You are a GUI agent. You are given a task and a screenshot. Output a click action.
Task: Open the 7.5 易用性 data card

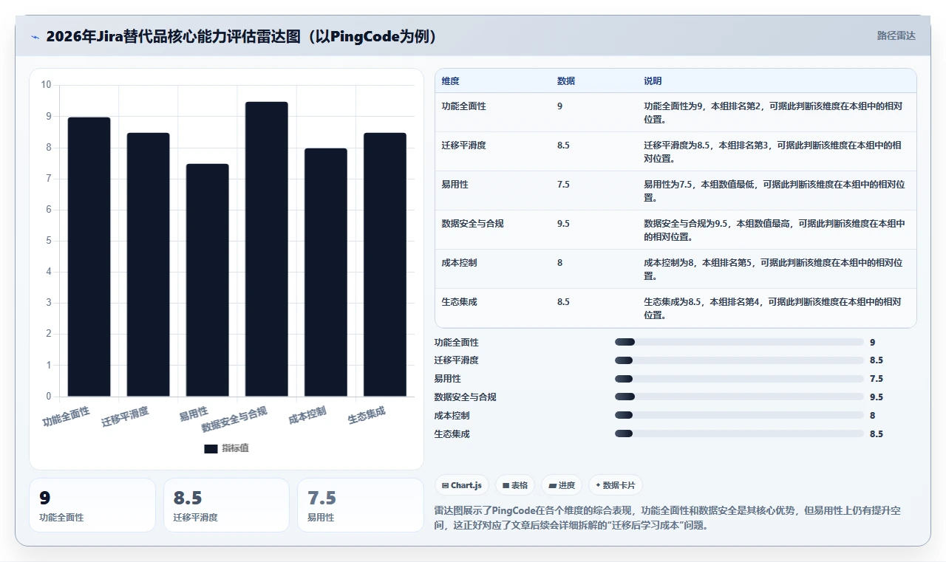coord(360,505)
